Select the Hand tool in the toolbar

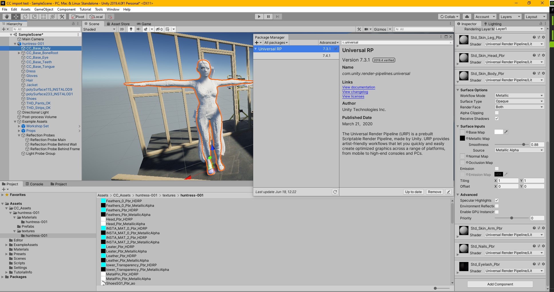click(7, 17)
